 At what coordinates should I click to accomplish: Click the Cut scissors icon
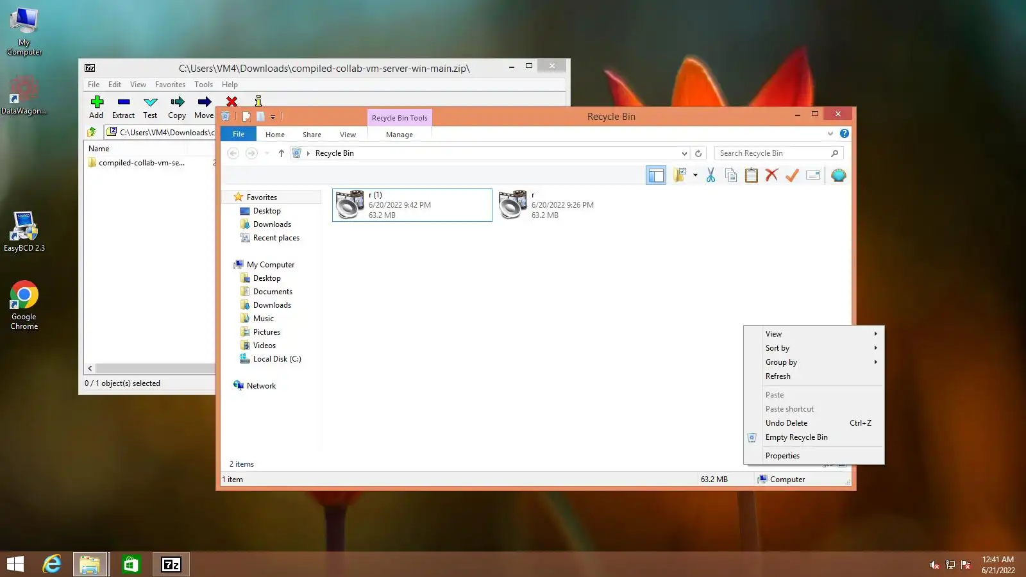tap(711, 175)
